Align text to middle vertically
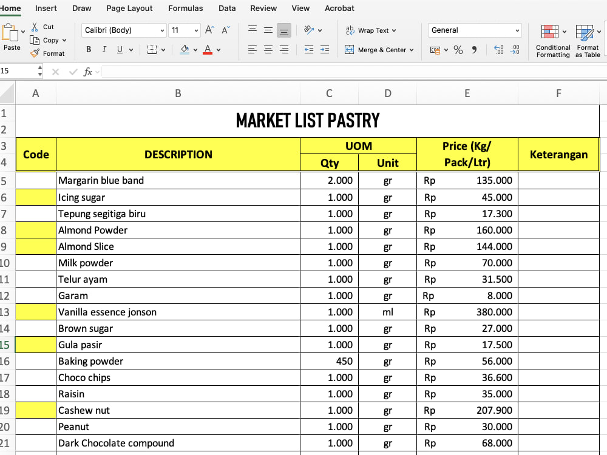607x455 pixels. pos(268,30)
